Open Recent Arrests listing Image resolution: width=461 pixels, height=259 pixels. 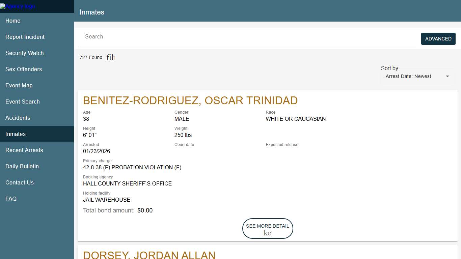(x=24, y=150)
